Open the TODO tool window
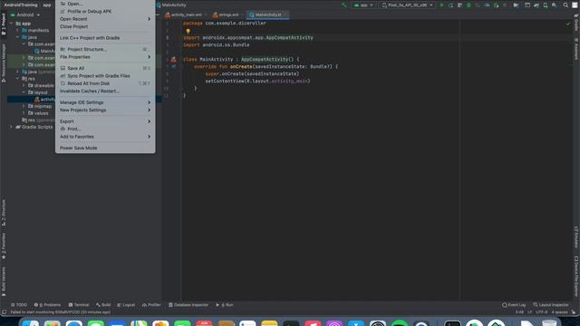Image resolution: width=580 pixels, height=326 pixels. (19, 305)
